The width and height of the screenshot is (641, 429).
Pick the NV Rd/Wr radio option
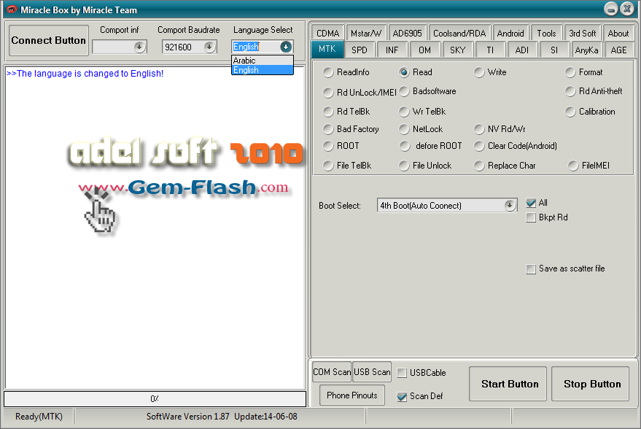click(479, 129)
